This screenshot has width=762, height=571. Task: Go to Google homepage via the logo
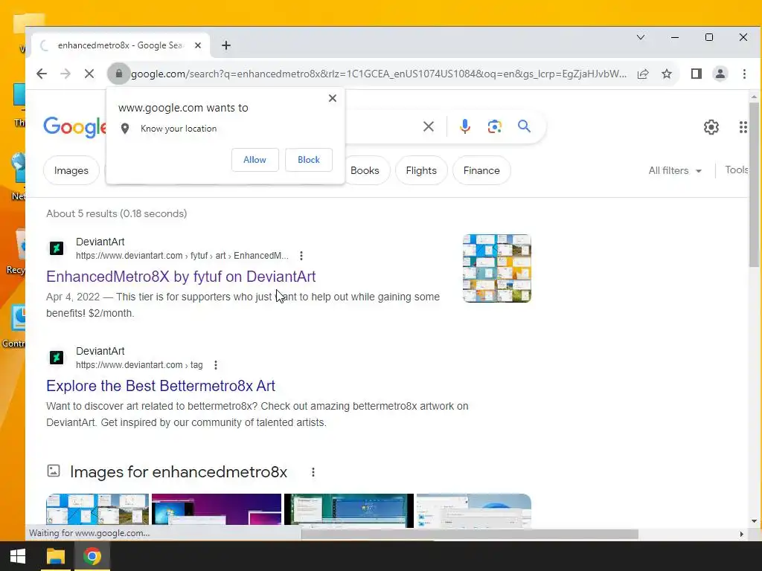(75, 127)
